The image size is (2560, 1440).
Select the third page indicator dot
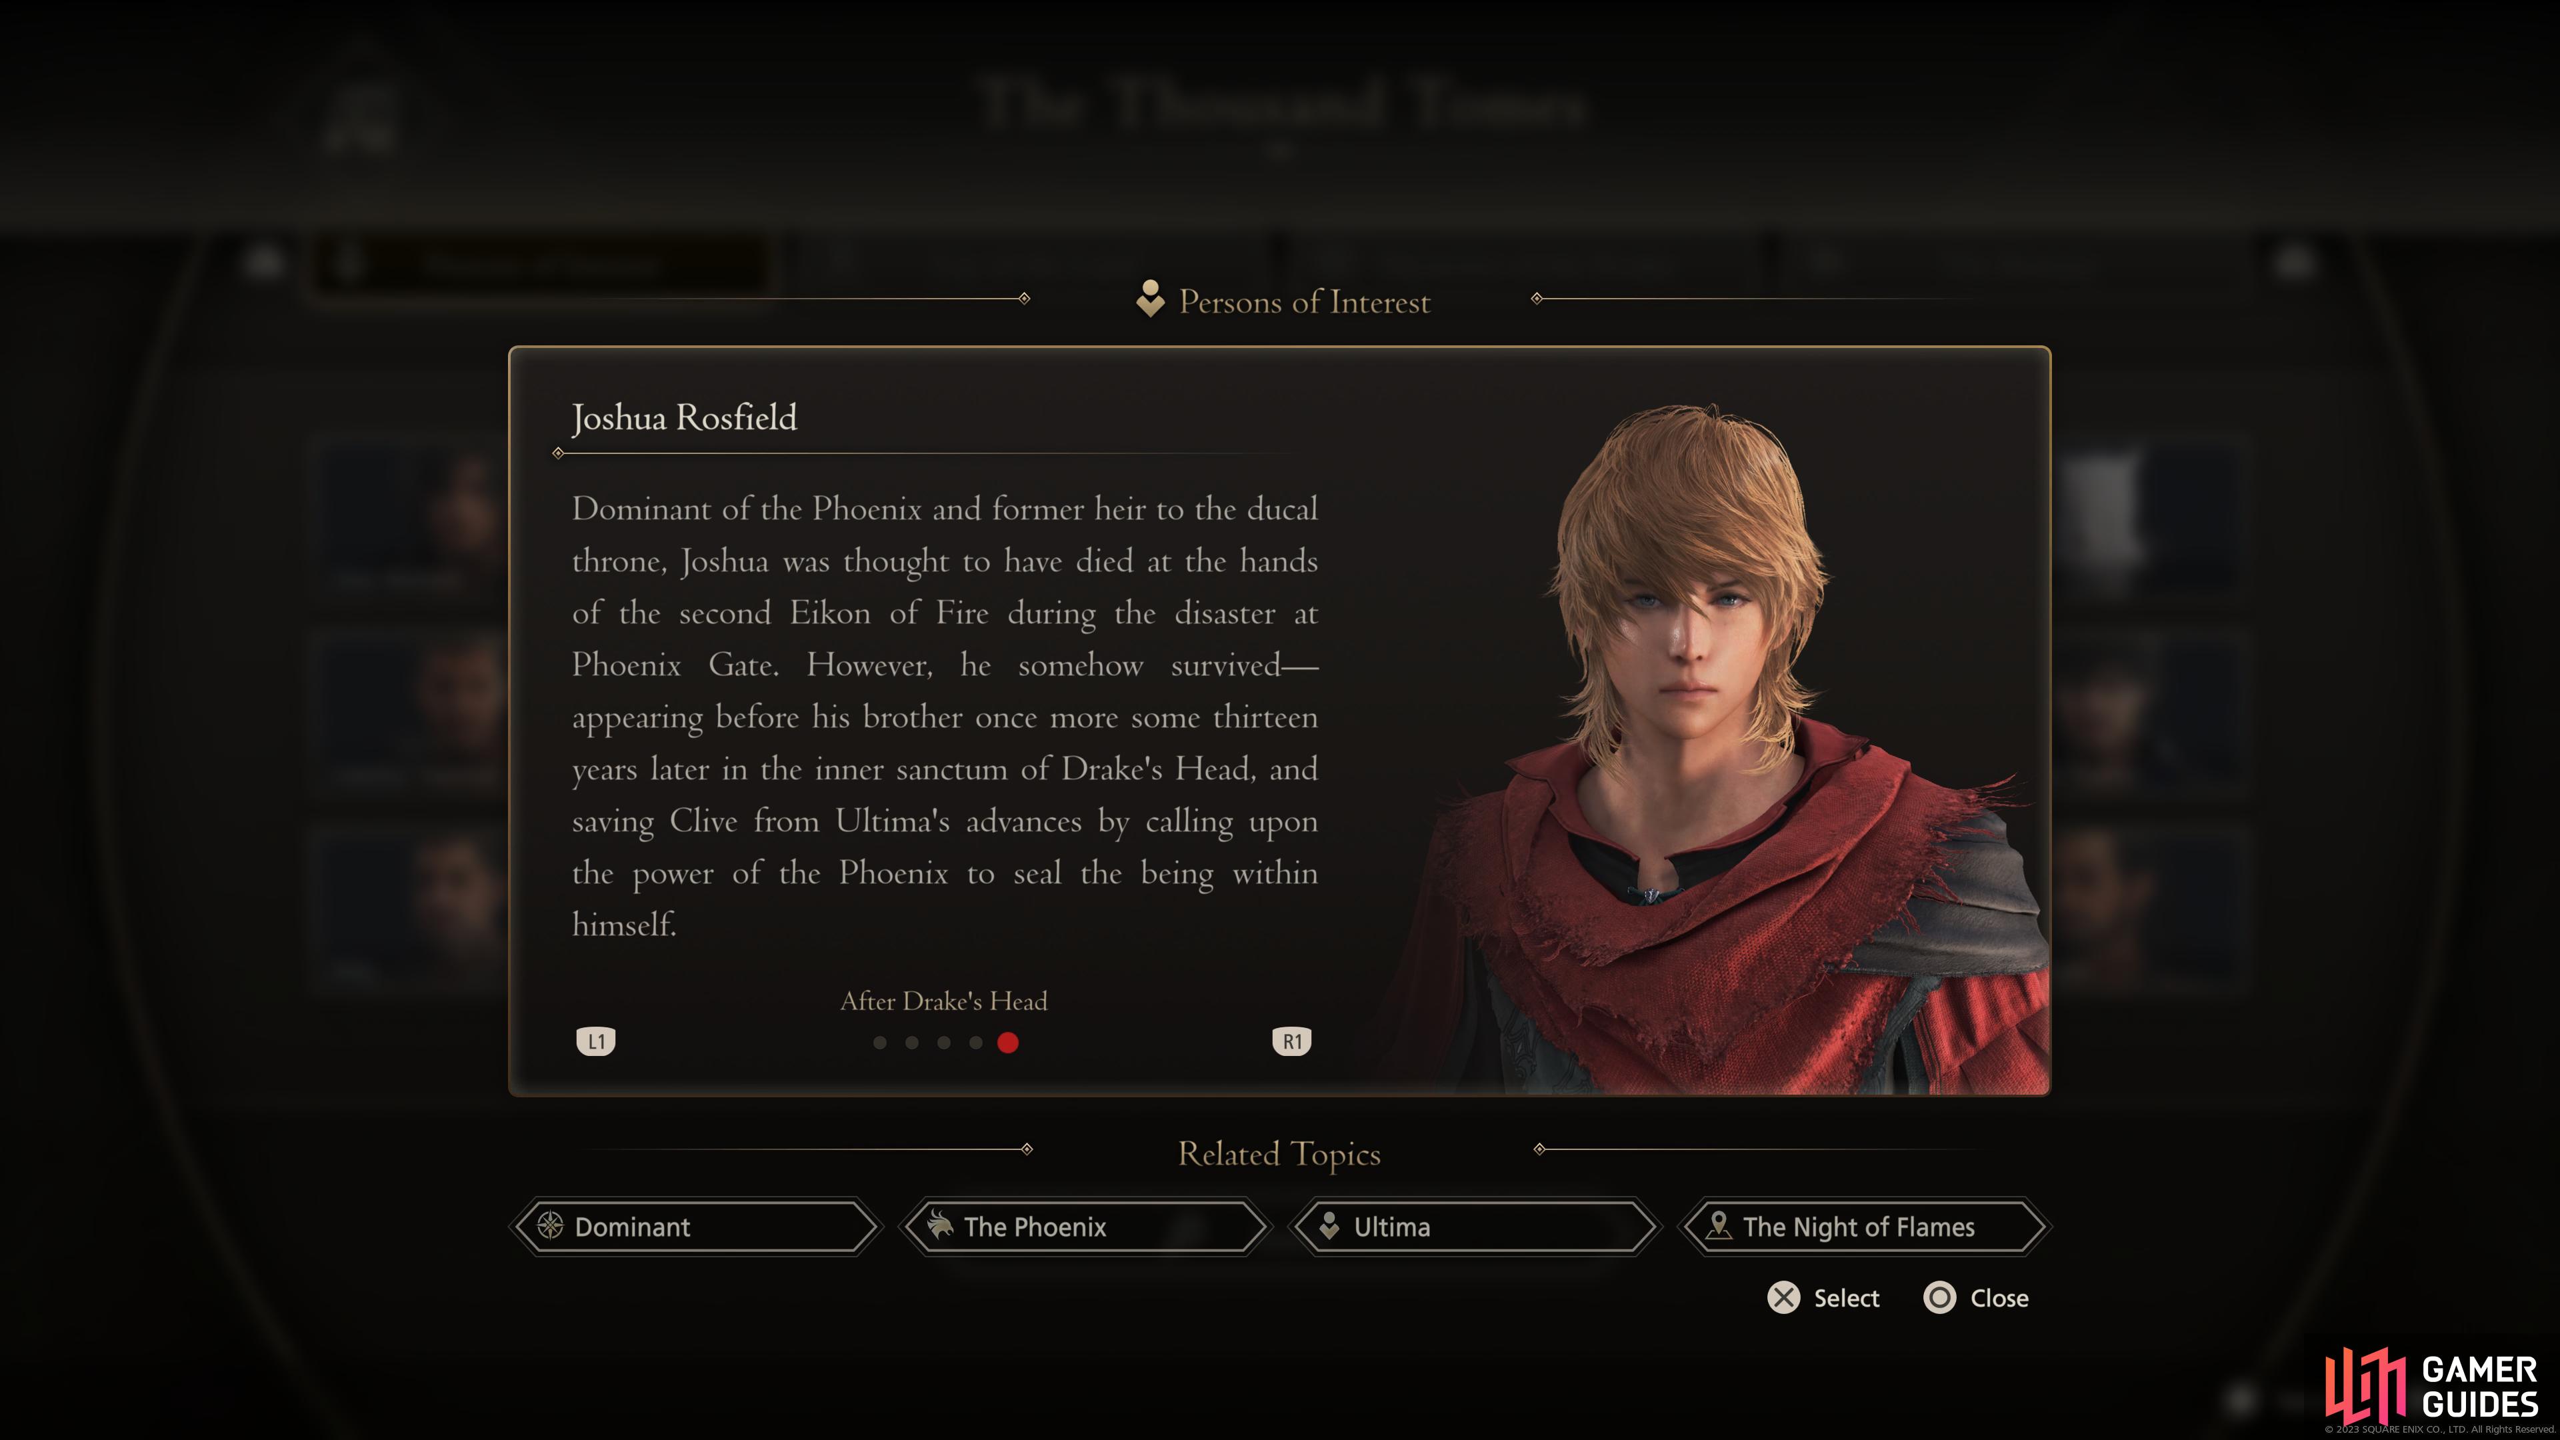pyautogui.click(x=944, y=1043)
